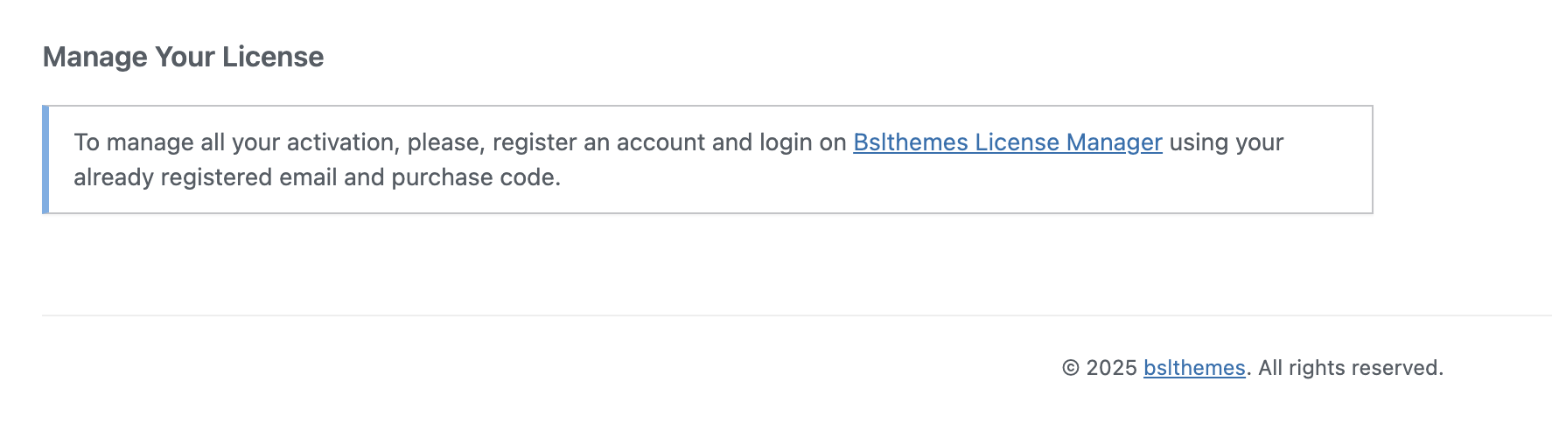Click the words using your in notice
This screenshot has width=1552, height=437.
[x=1226, y=142]
